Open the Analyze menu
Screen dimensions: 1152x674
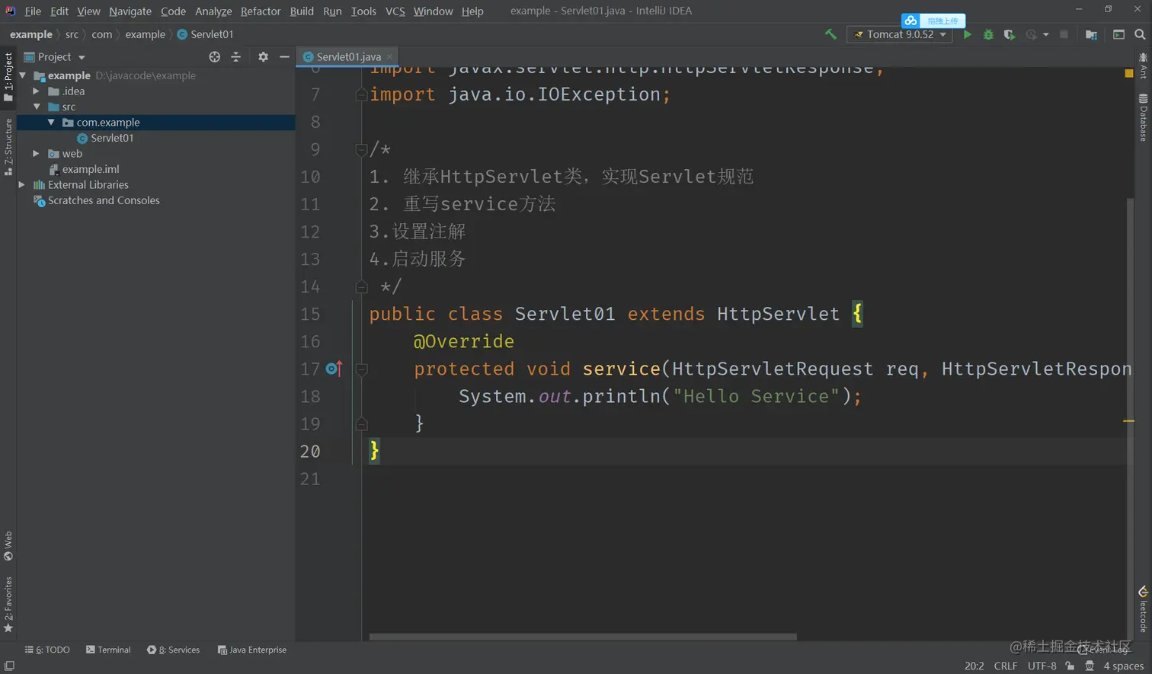click(213, 11)
